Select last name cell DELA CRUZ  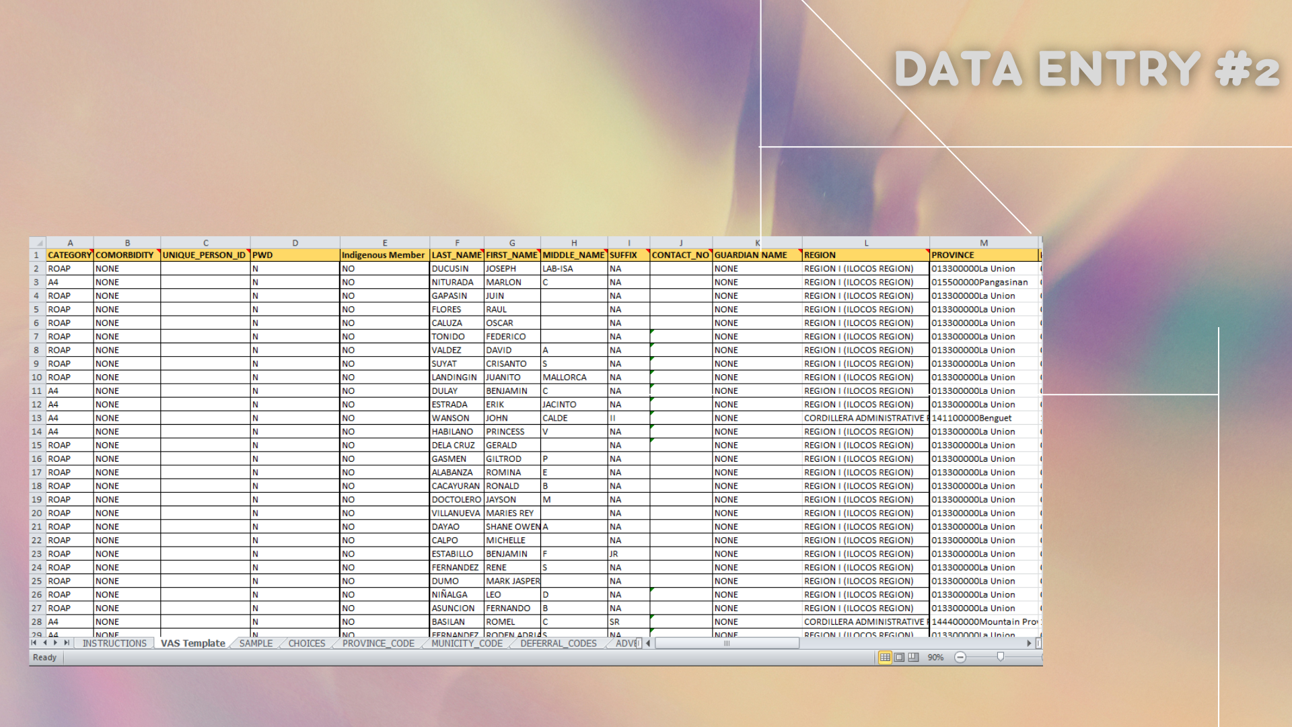[x=457, y=445]
